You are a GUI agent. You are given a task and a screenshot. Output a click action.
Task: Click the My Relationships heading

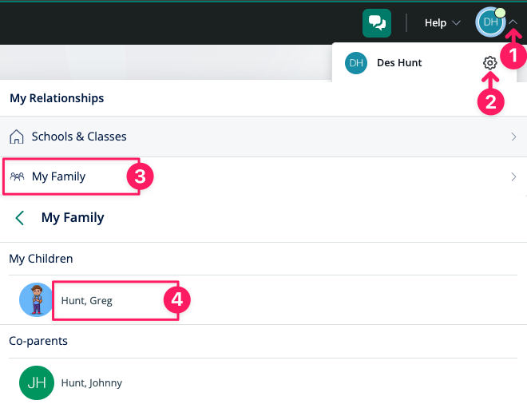click(57, 98)
